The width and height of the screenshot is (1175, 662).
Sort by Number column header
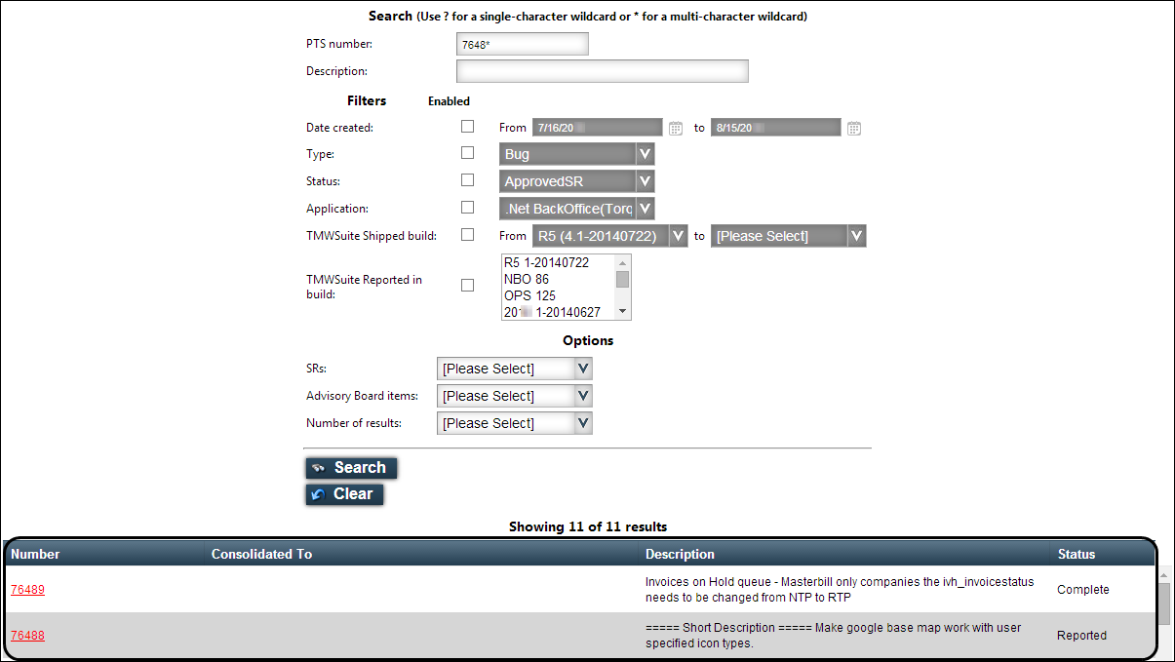pos(35,554)
